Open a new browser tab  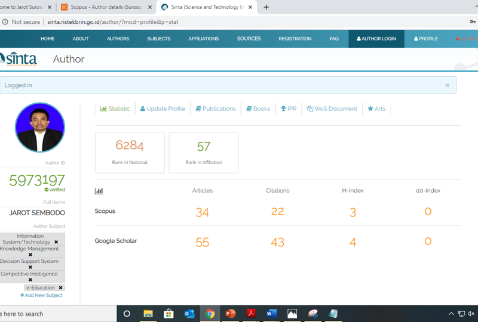266,7
